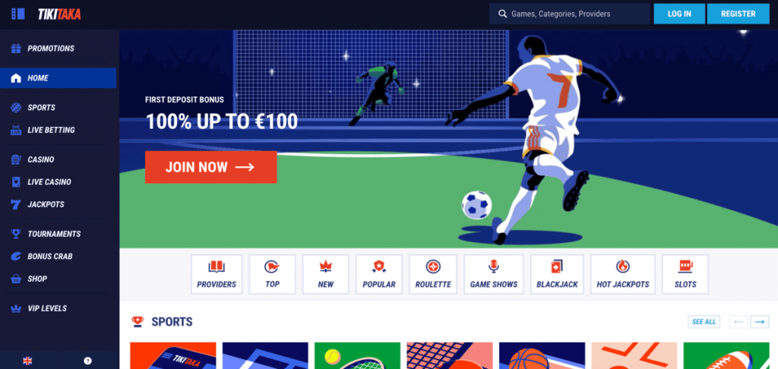Select the Roulette category tile

pyautogui.click(x=433, y=274)
